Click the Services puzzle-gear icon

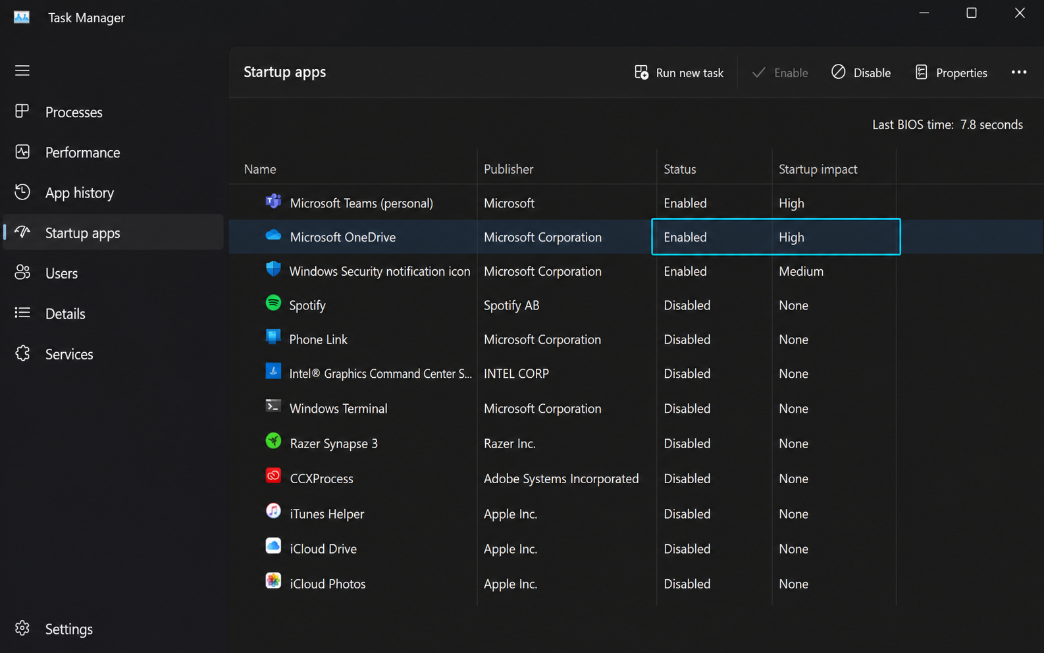22,353
